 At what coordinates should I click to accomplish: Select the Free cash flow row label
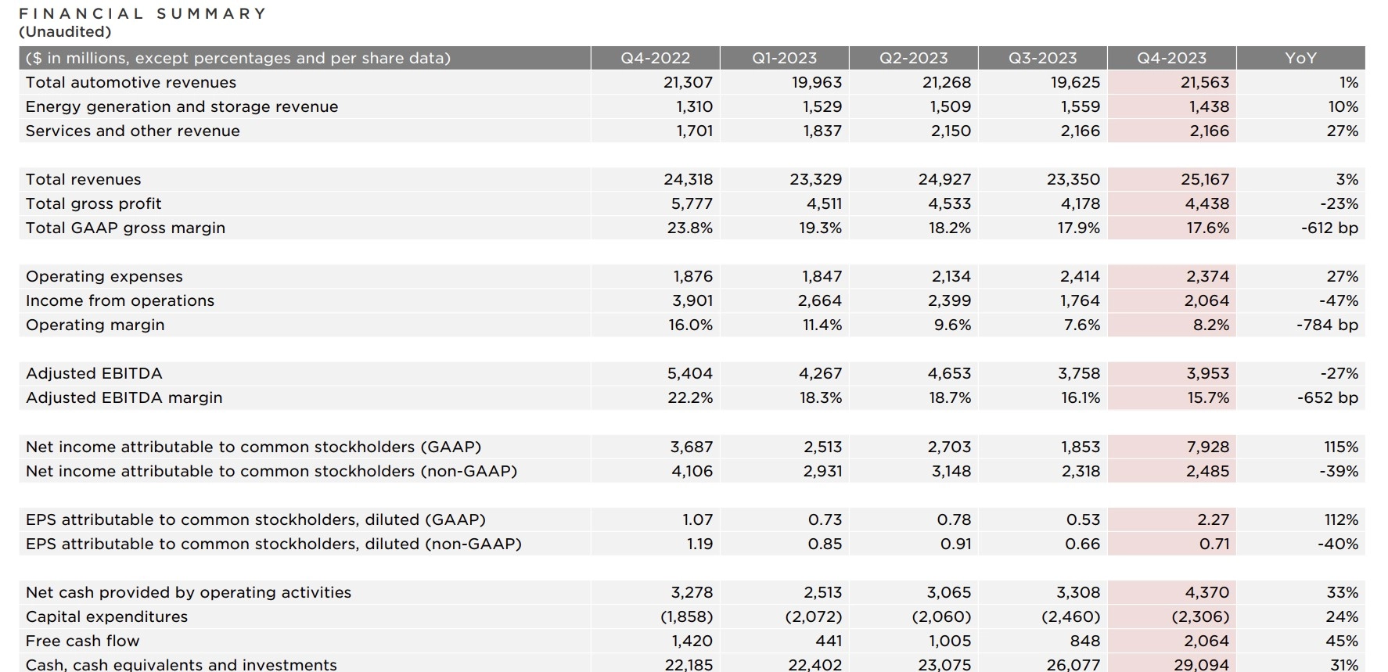coord(82,641)
